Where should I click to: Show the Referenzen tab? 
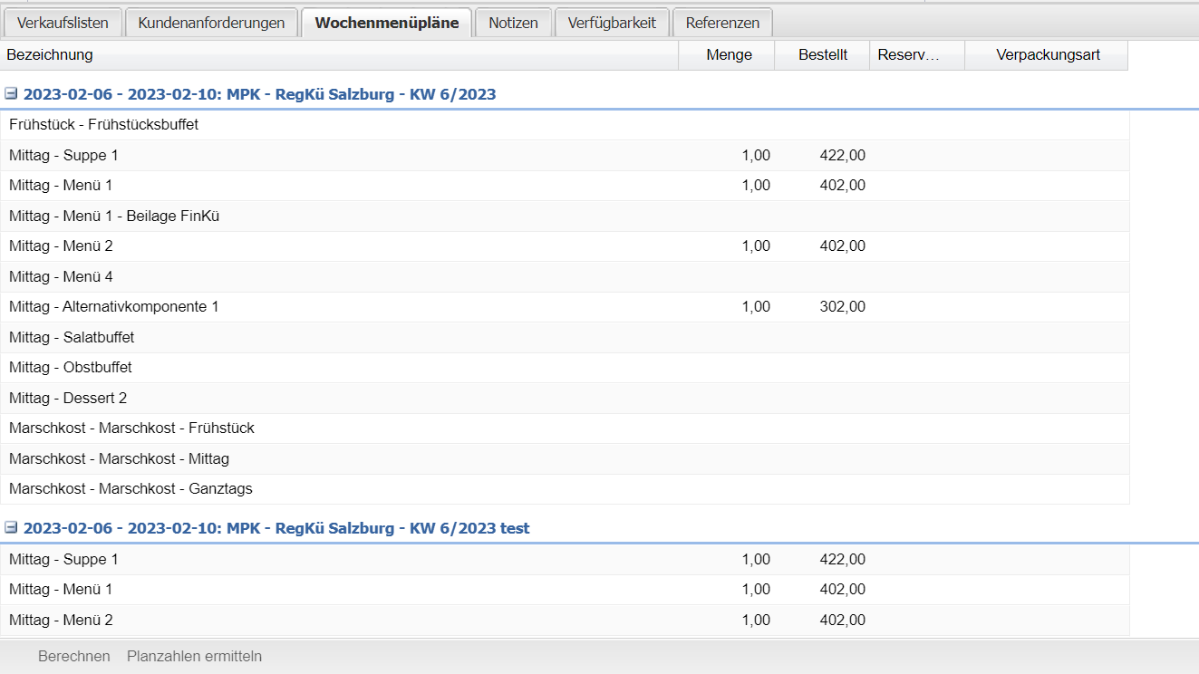[722, 23]
